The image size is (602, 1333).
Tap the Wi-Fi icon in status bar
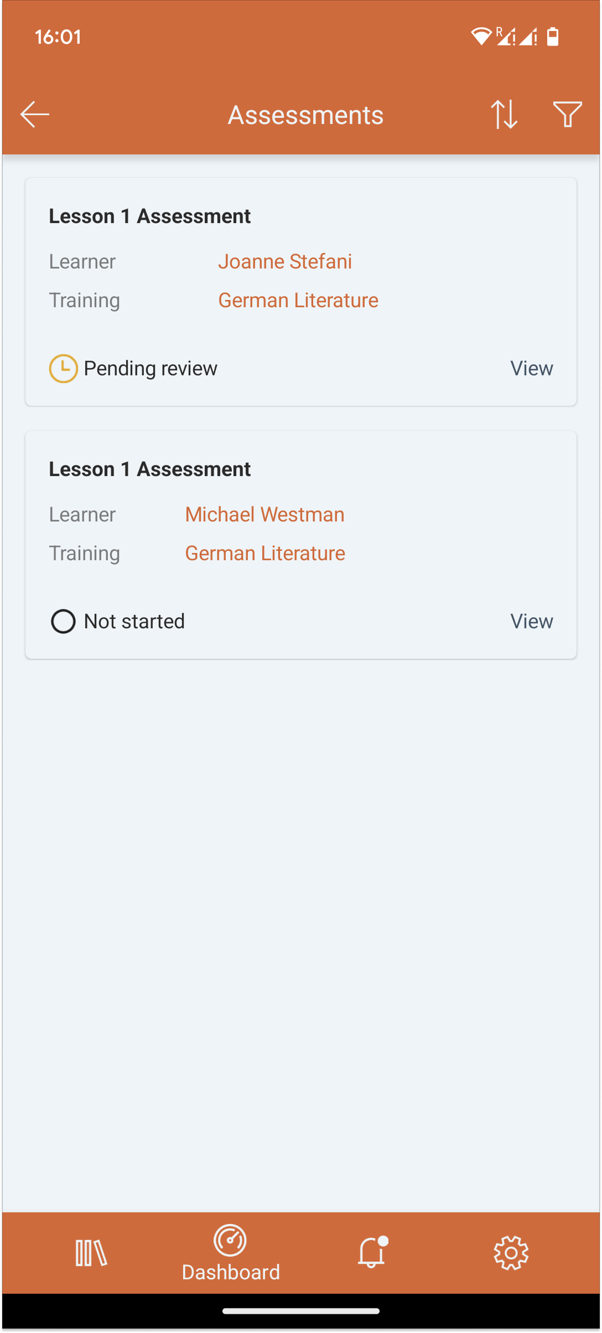click(x=481, y=37)
